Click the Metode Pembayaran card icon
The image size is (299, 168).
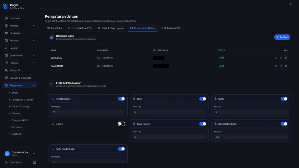click(51, 84)
